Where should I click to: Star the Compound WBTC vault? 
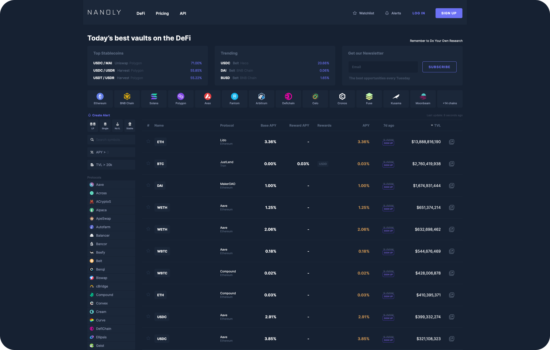coord(148,273)
